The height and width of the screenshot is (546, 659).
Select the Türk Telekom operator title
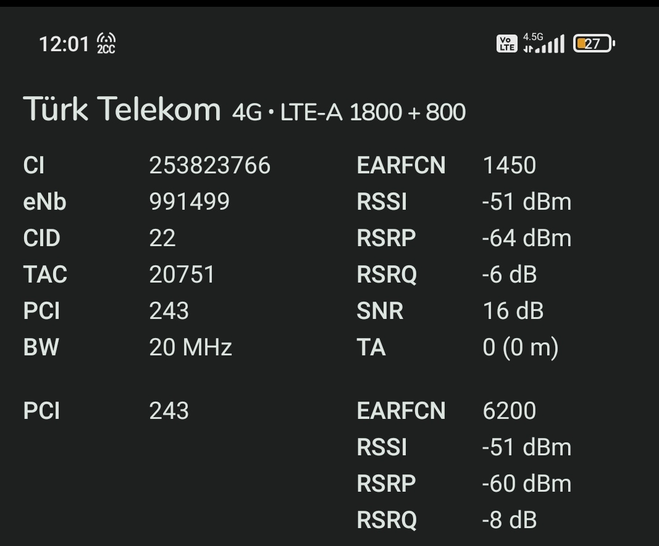tap(122, 109)
